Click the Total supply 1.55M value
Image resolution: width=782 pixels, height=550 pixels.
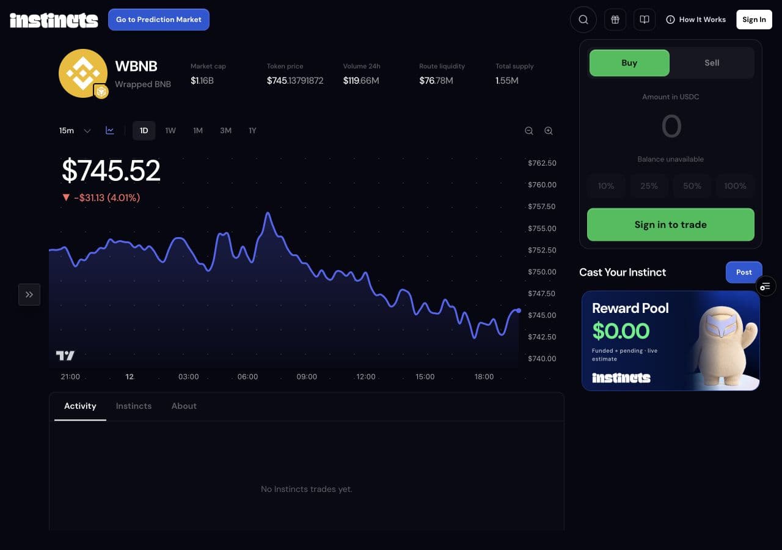[x=507, y=81]
